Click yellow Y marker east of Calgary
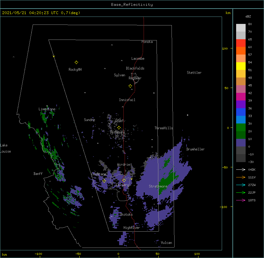The width and height of the screenshot is (264, 258). [x=131, y=179]
